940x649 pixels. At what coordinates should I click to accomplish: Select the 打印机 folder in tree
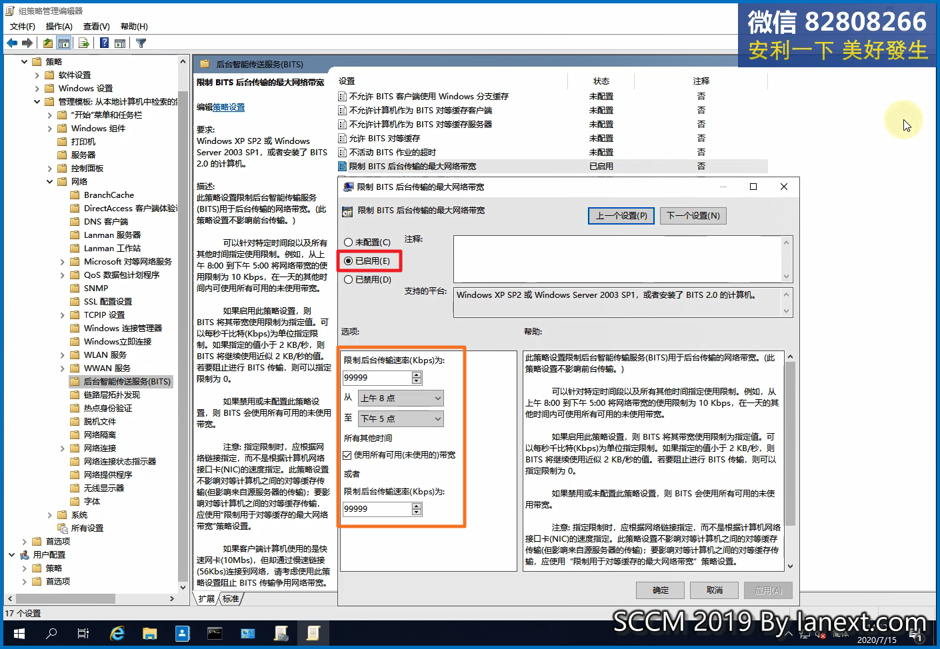[x=83, y=141]
